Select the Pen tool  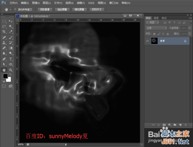click(4, 59)
